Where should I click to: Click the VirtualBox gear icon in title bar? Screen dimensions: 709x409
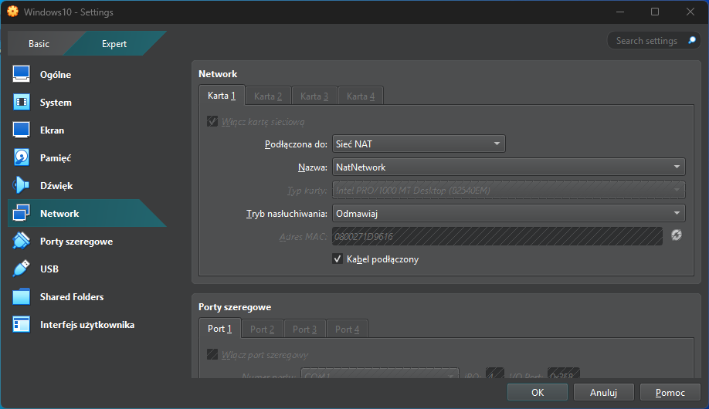coord(12,12)
